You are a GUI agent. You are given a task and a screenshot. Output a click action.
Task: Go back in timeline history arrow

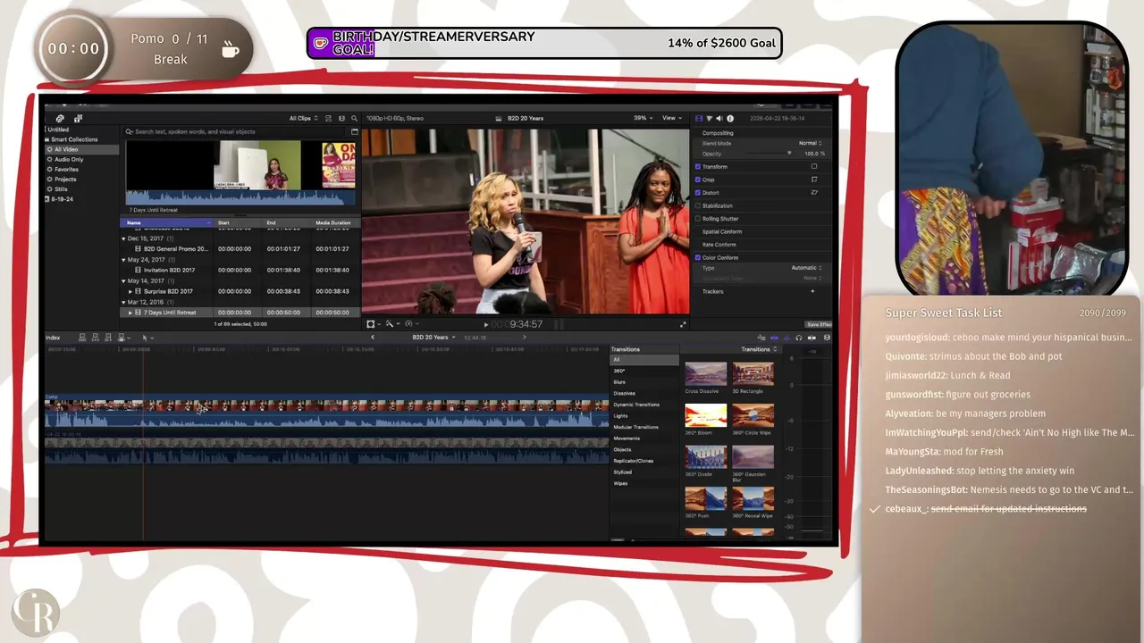[373, 337]
